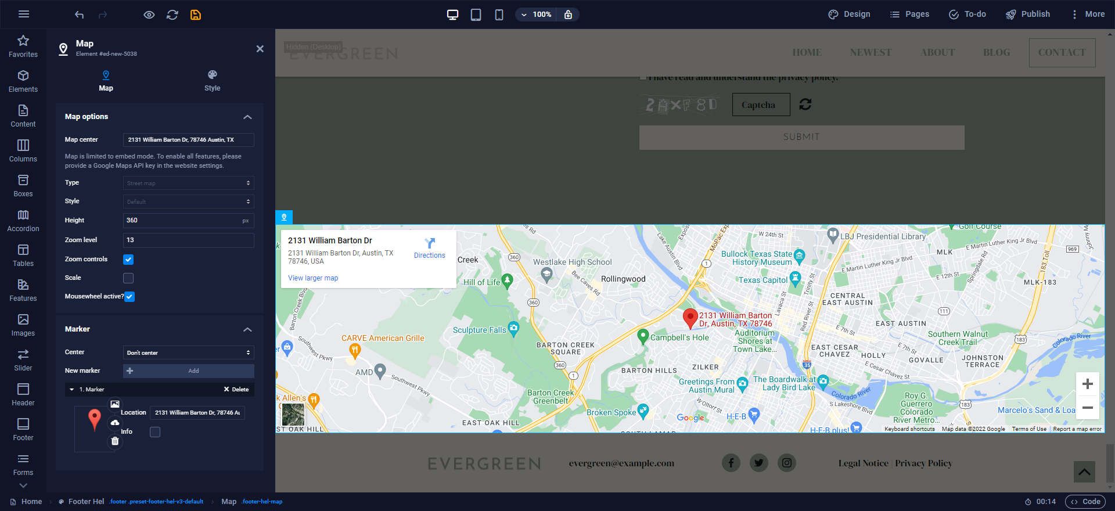This screenshot has height=511, width=1115.
Task: Collapse the Map options section
Action: coord(247,117)
